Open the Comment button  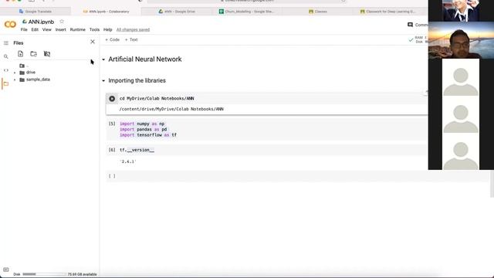tap(418, 25)
